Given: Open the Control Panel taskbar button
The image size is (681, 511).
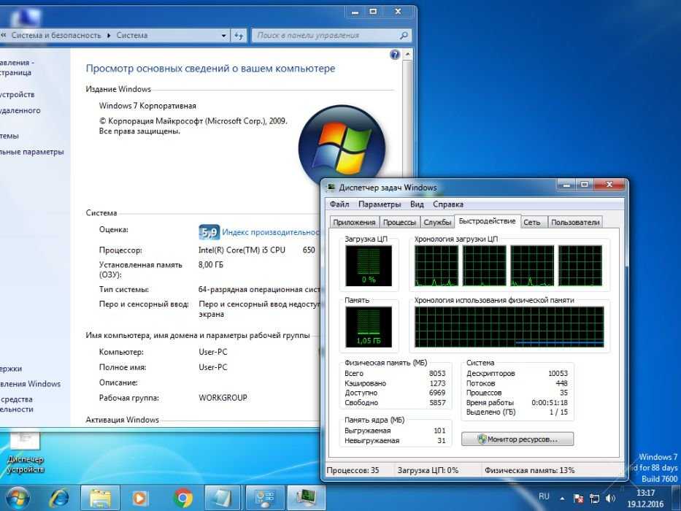Looking at the screenshot, I should click(265, 499).
